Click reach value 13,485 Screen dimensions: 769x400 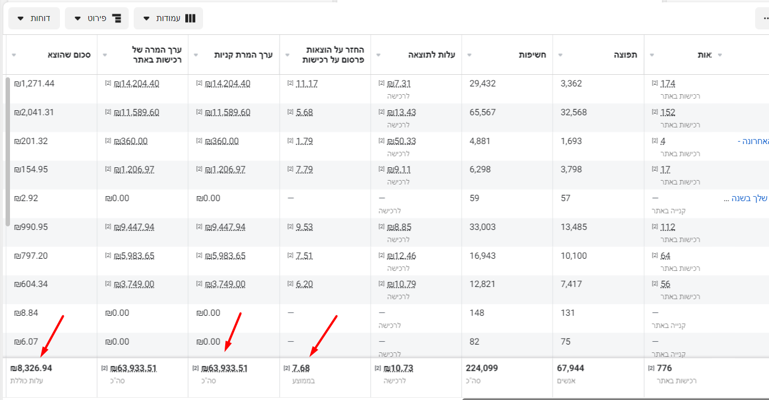point(574,227)
